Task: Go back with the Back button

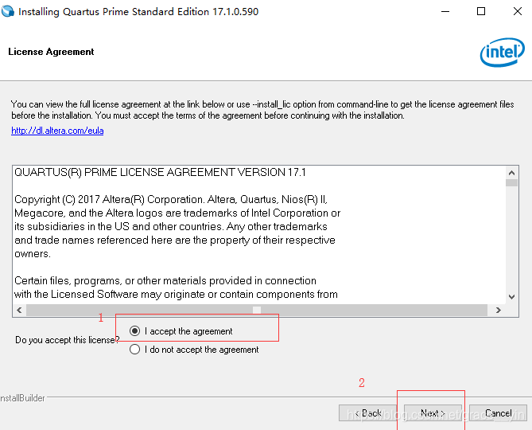Action: 367,413
